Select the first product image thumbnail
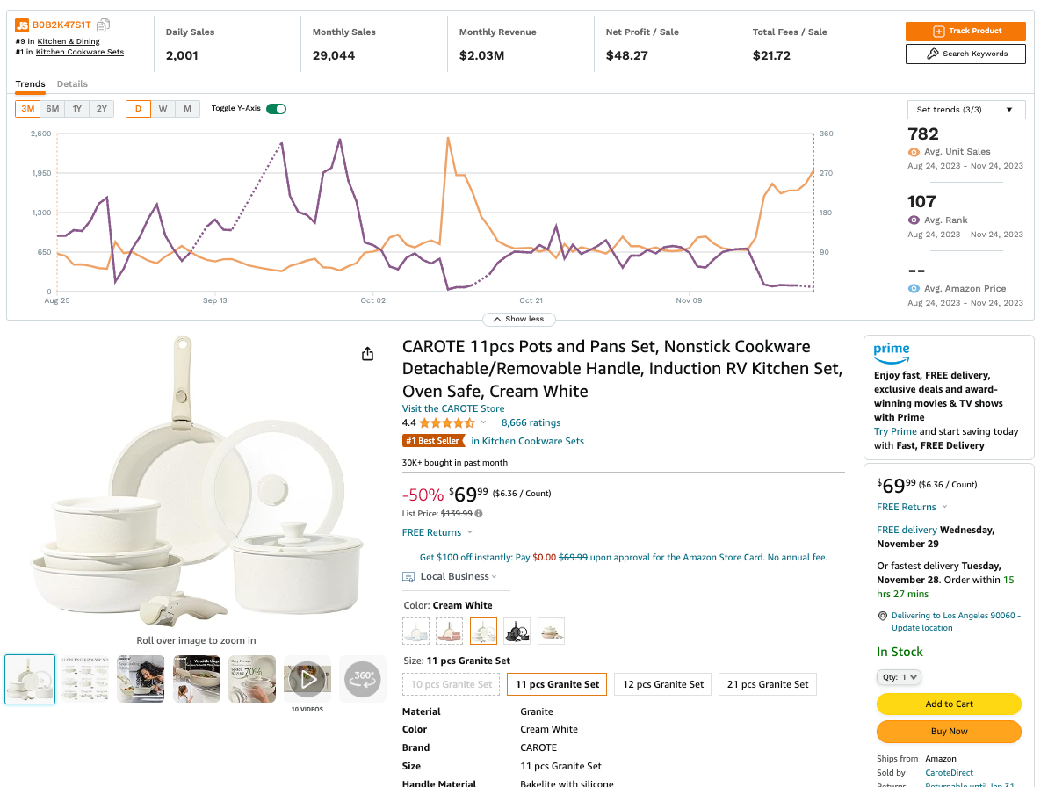 pos(30,679)
